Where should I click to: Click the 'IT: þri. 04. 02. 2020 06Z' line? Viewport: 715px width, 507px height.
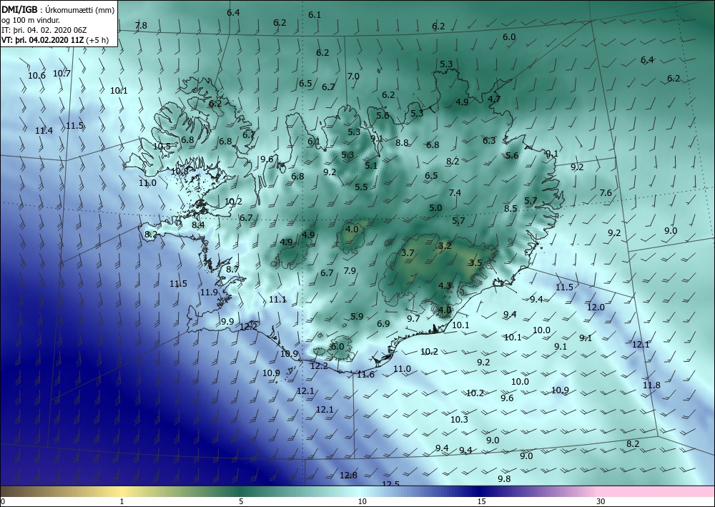click(44, 30)
